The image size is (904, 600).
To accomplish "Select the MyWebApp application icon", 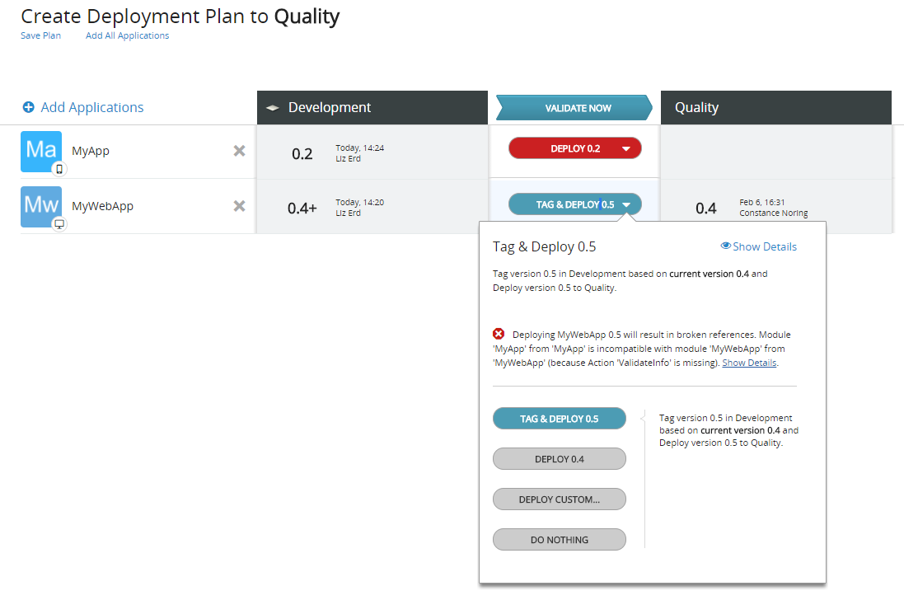I will [41, 206].
